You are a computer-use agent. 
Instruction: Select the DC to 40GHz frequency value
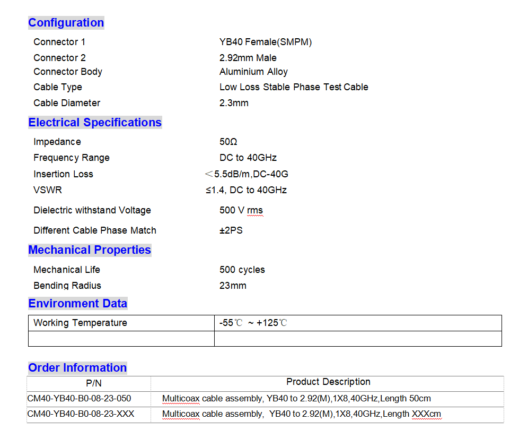[248, 158]
